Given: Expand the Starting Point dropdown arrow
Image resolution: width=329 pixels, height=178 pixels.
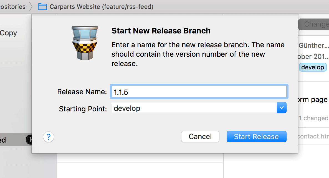Looking at the screenshot, I should 282,108.
